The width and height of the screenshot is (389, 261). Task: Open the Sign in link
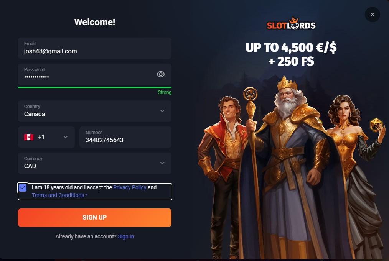126,236
